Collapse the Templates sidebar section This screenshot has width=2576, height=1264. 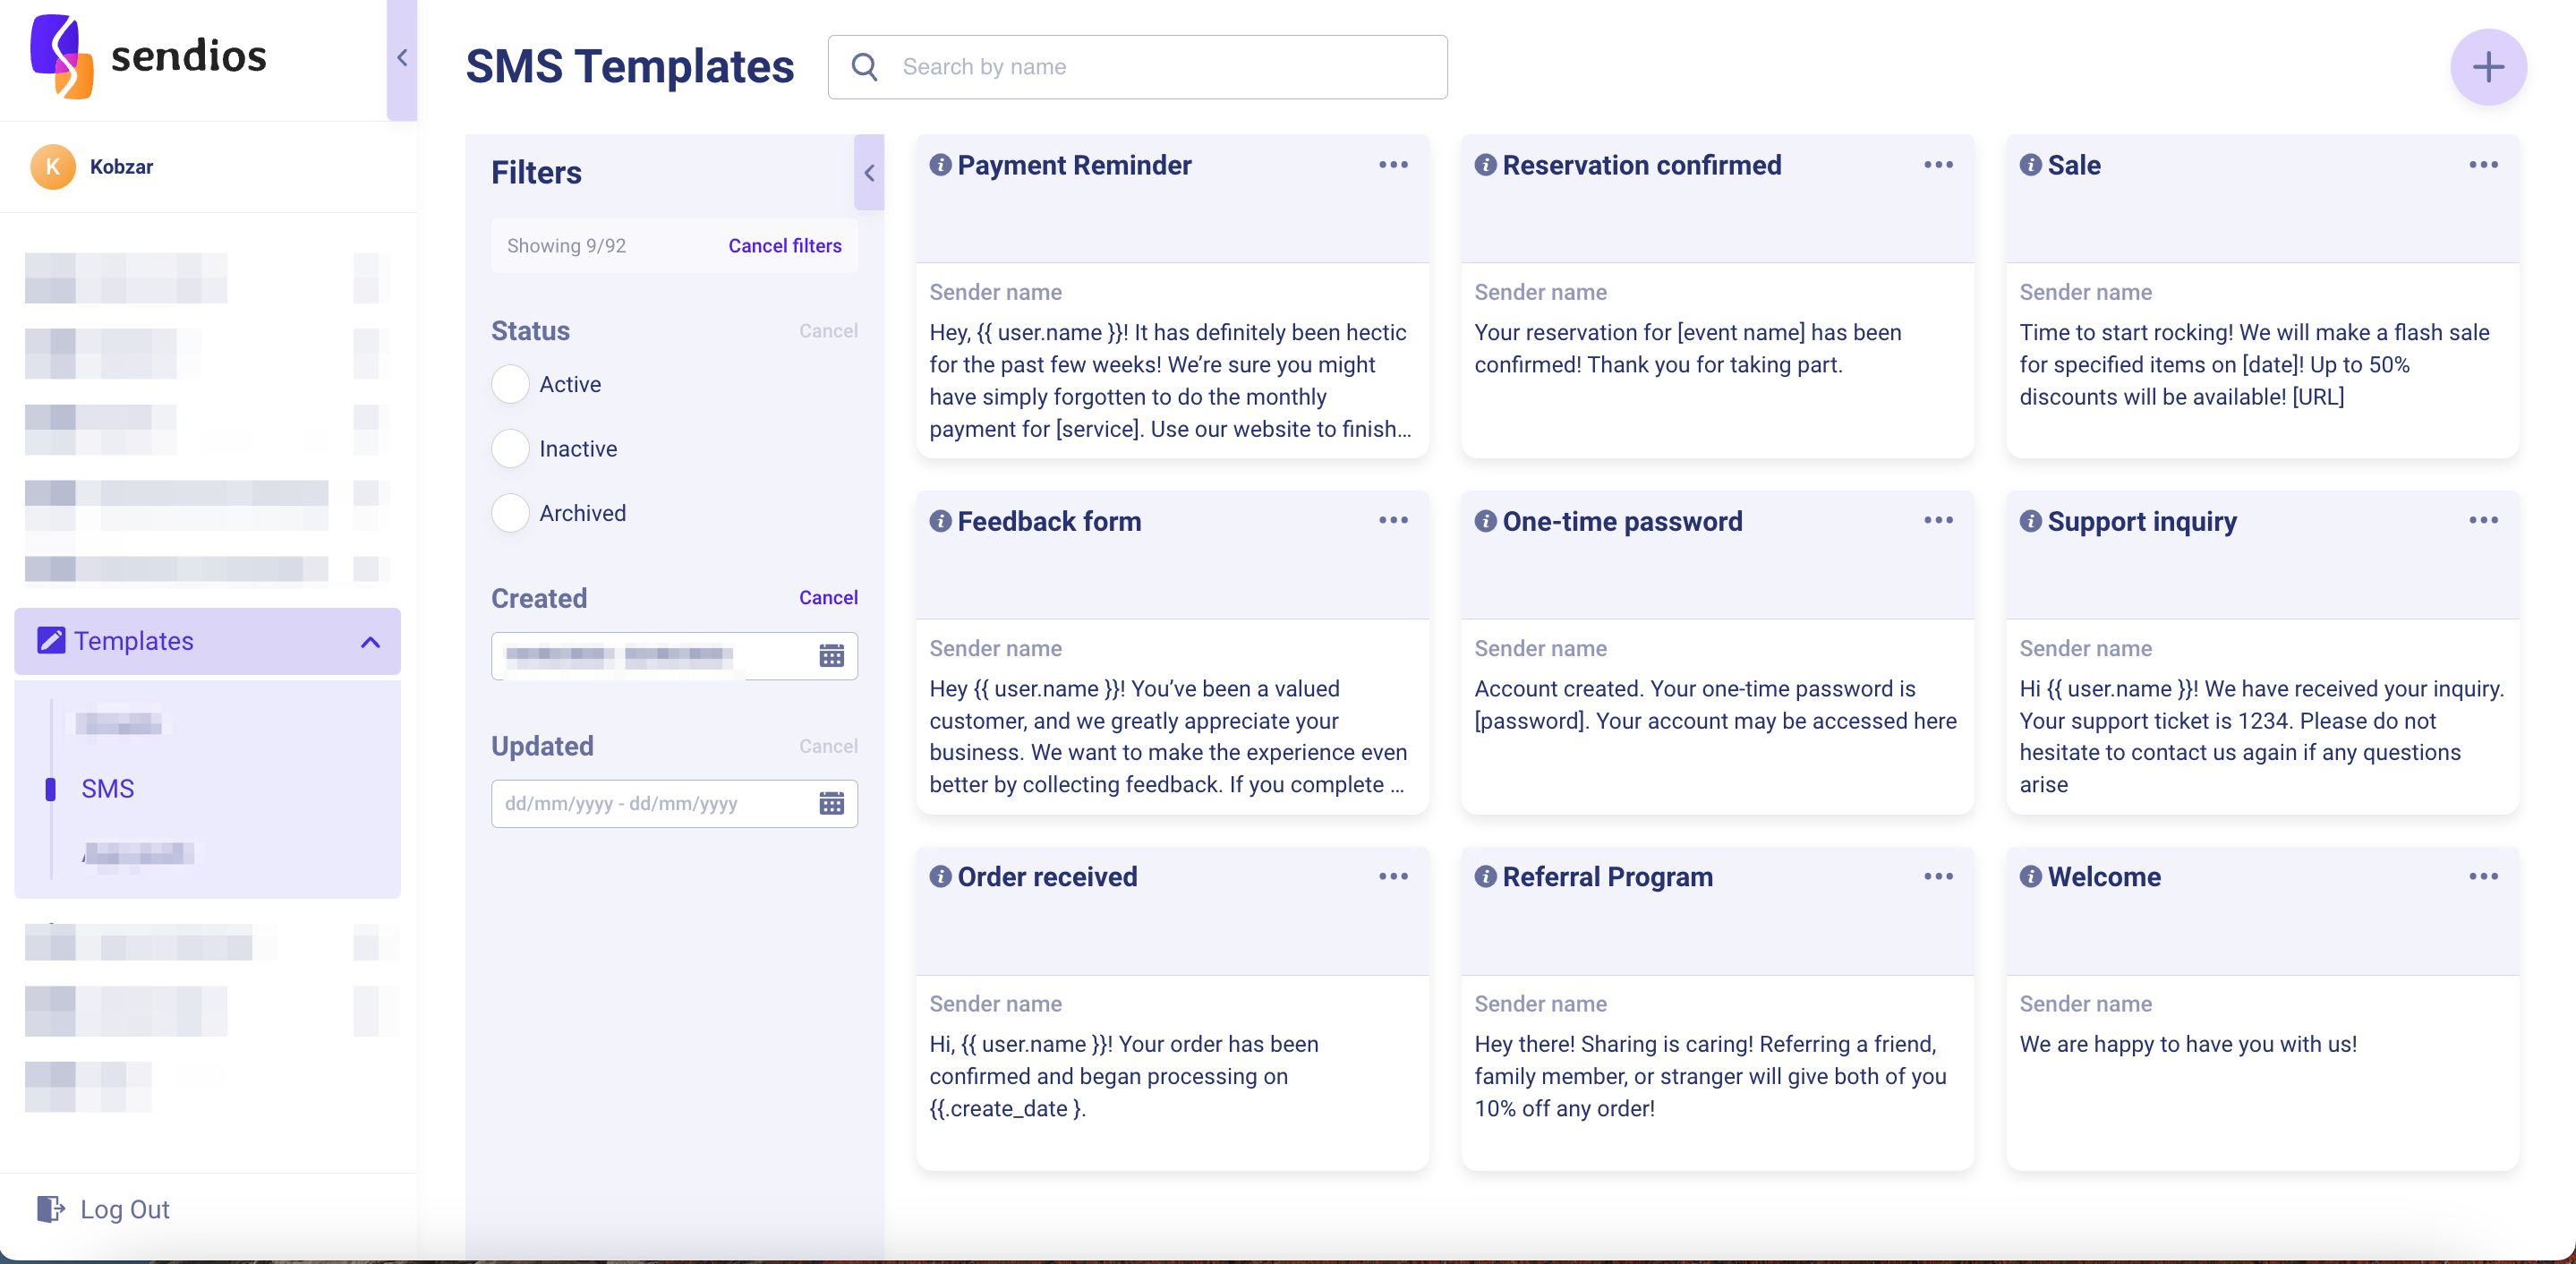370,642
